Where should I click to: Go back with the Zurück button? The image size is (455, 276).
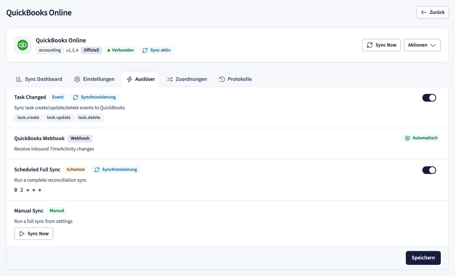pyautogui.click(x=432, y=12)
